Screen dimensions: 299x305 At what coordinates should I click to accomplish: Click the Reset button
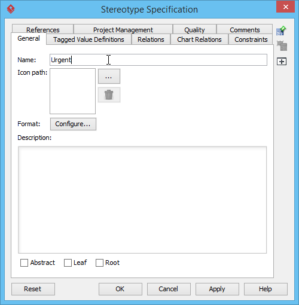click(33, 289)
